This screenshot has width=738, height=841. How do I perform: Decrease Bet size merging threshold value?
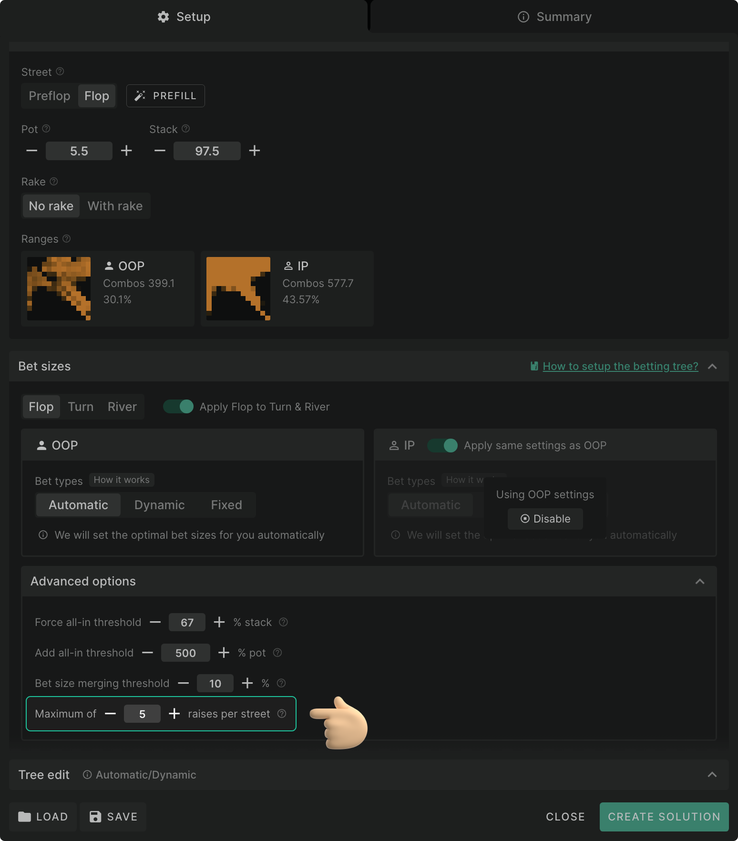point(184,683)
